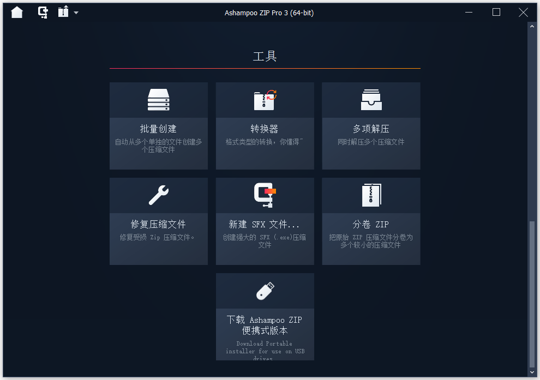Image resolution: width=540 pixels, height=380 pixels.
Task: Expand the dropdown arrow beside extract icon
Action: point(76,13)
